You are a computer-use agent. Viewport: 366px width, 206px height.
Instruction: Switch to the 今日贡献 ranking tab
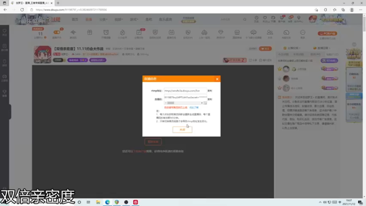point(283,54)
